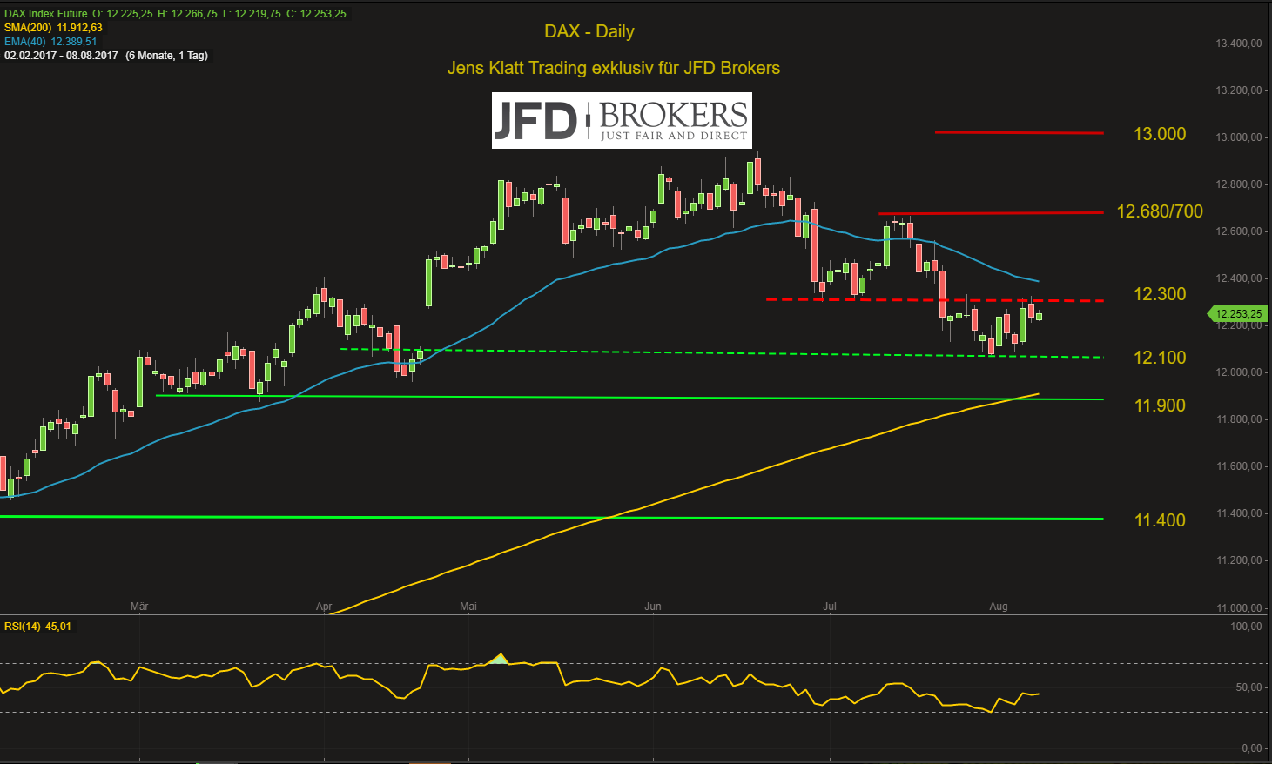This screenshot has width=1272, height=764.
Task: Click the JFD Brokers logo
Action: 622,120
